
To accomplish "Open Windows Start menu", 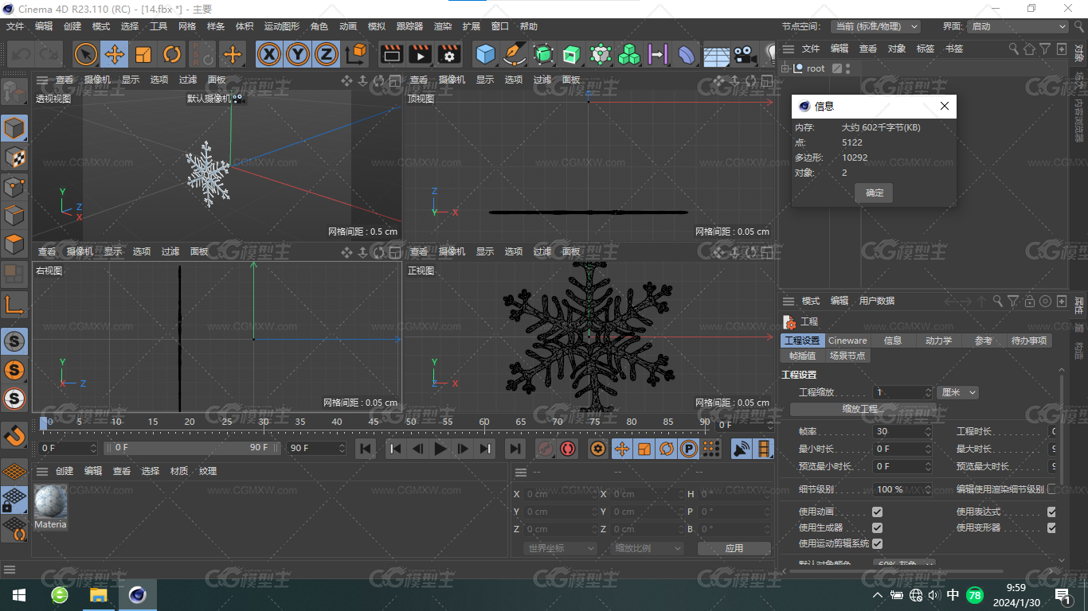I will coord(18,595).
